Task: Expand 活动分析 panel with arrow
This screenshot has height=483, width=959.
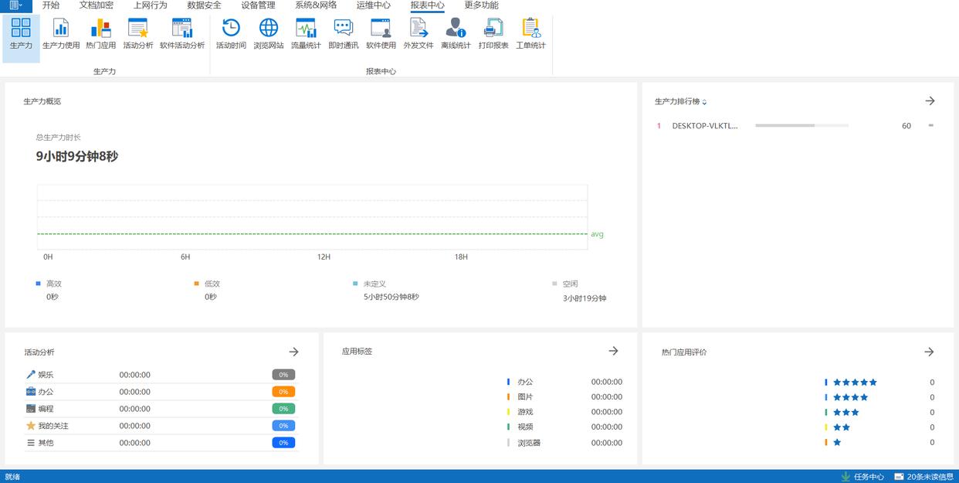Action: (293, 352)
